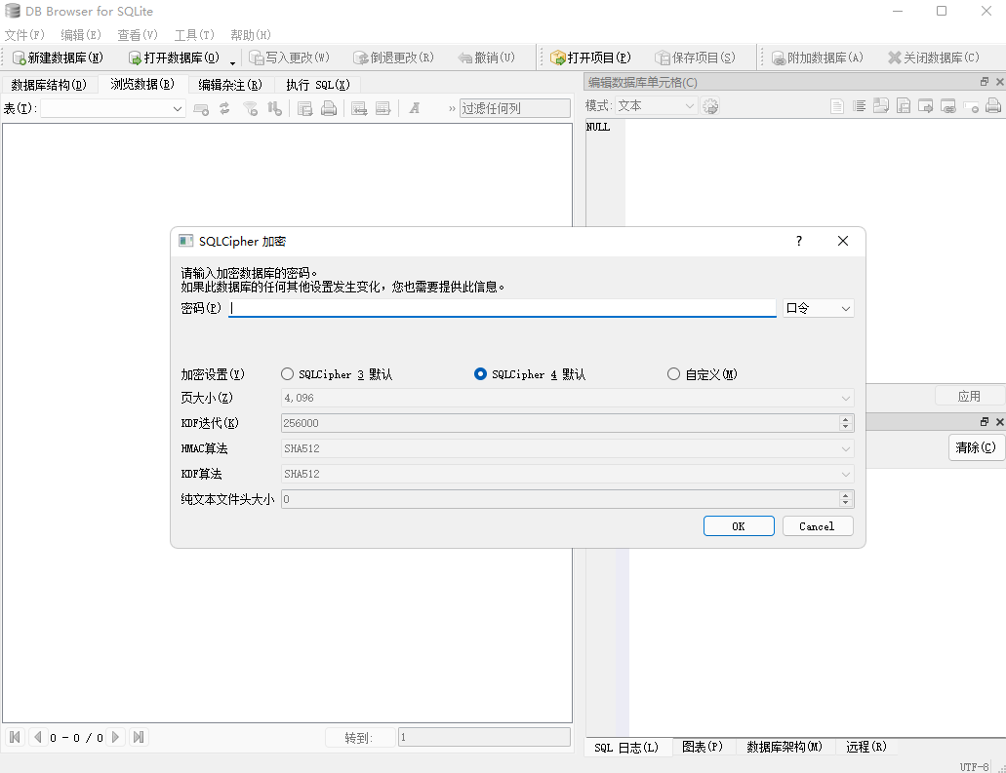Click Close Database (关闭数据库) in toolbar
This screenshot has height=773, width=1006.
pos(934,58)
